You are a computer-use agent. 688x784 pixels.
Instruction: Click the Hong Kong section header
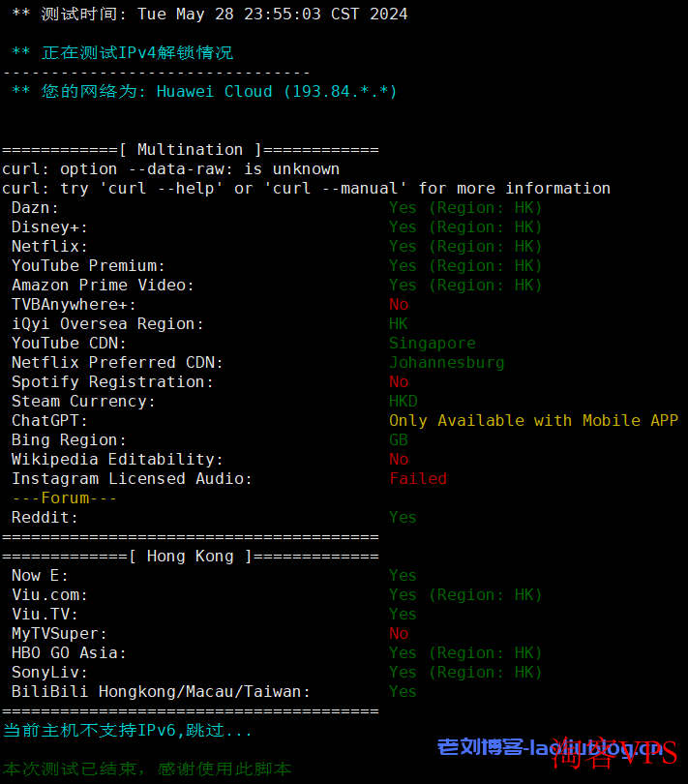190,556
